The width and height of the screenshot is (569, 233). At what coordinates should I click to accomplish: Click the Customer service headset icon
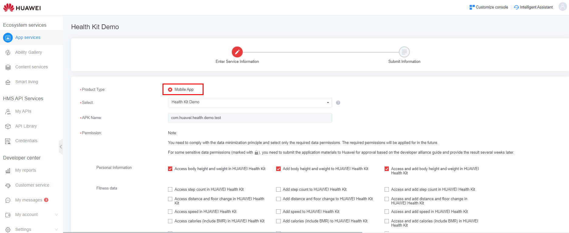pos(8,185)
